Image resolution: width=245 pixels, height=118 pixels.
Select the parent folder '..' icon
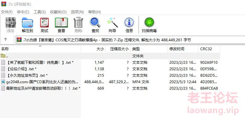3,56
